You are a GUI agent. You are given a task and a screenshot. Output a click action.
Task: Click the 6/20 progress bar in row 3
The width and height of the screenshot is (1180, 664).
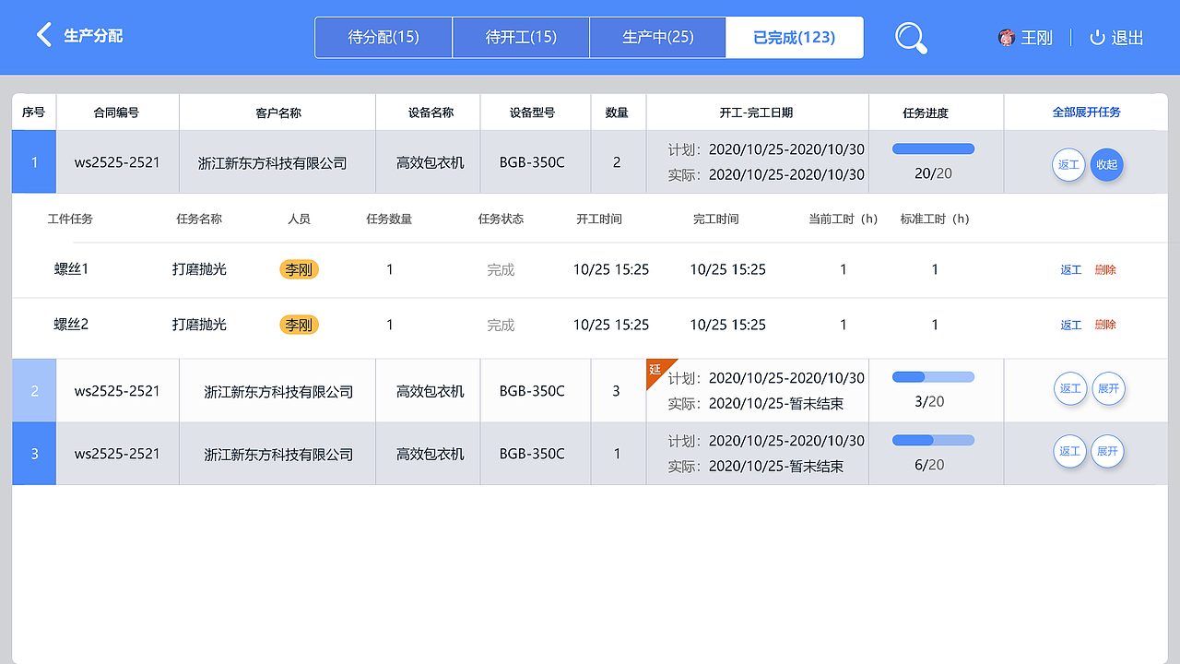click(x=933, y=440)
